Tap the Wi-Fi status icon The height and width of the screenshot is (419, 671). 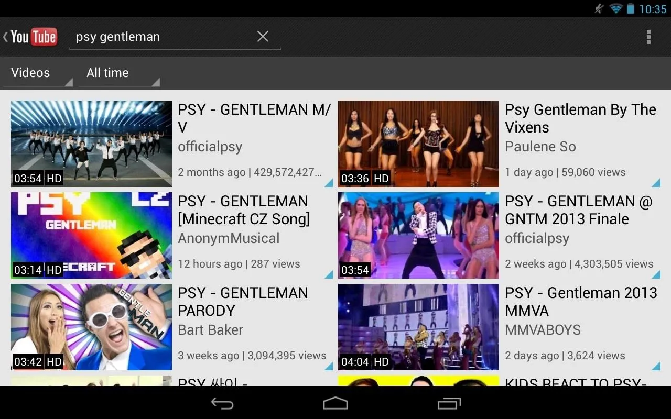pyautogui.click(x=616, y=8)
